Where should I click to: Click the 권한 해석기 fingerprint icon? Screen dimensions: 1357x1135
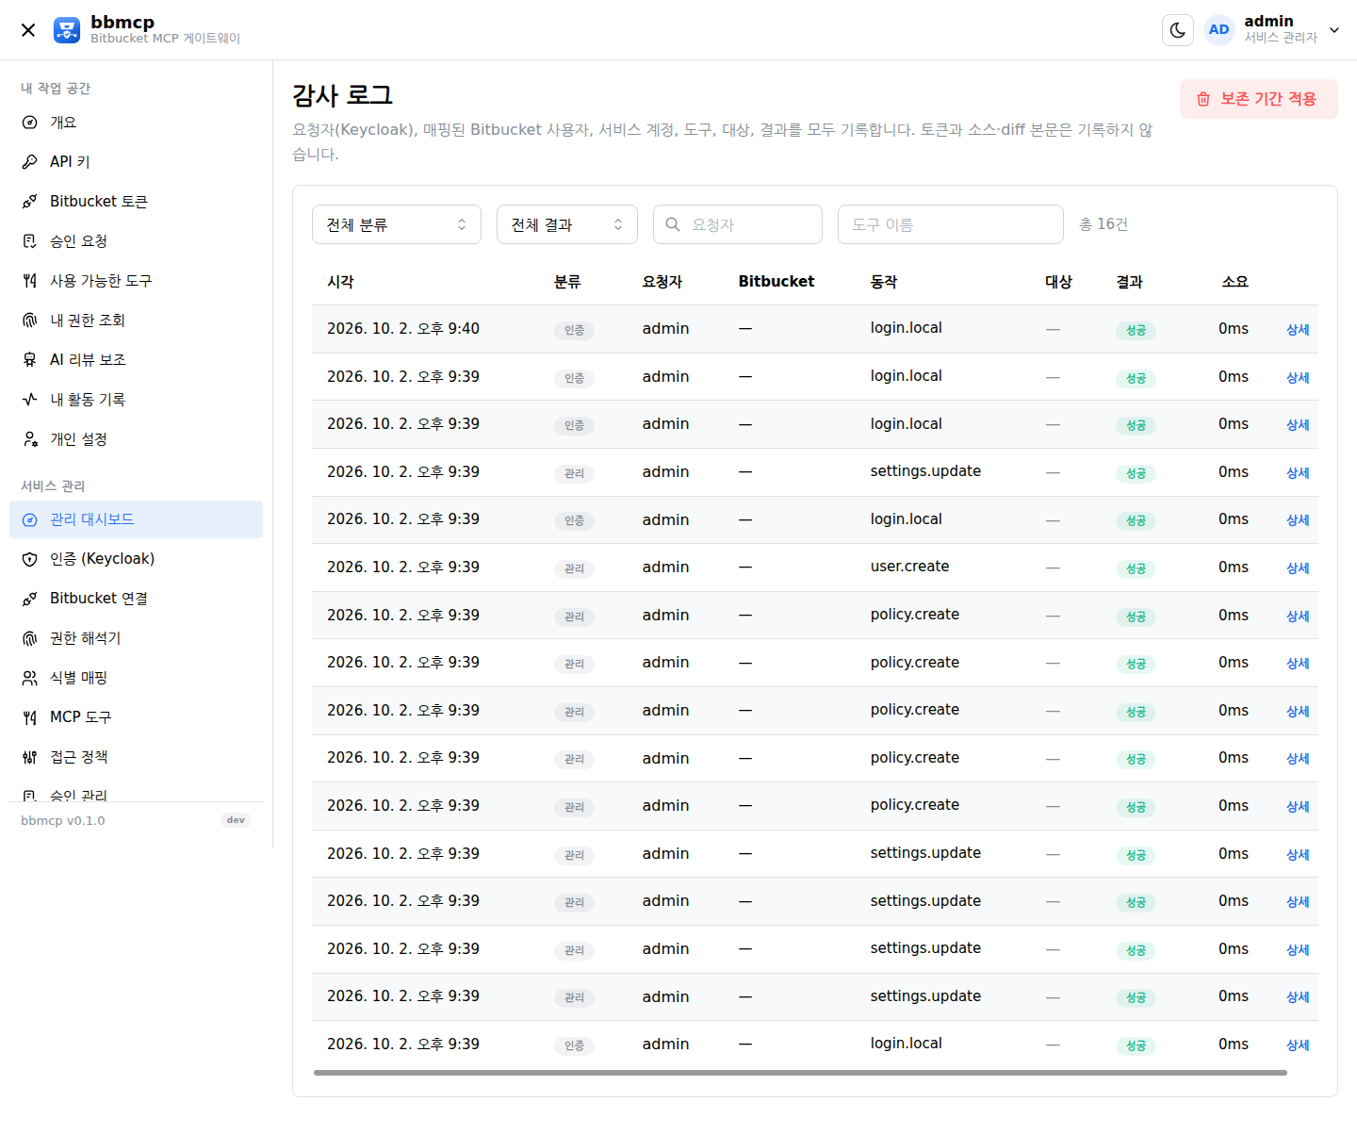pyautogui.click(x=30, y=638)
